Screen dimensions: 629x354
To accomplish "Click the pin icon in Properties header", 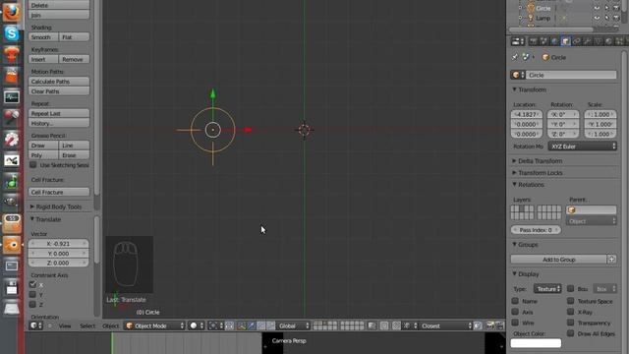I will tap(515, 57).
